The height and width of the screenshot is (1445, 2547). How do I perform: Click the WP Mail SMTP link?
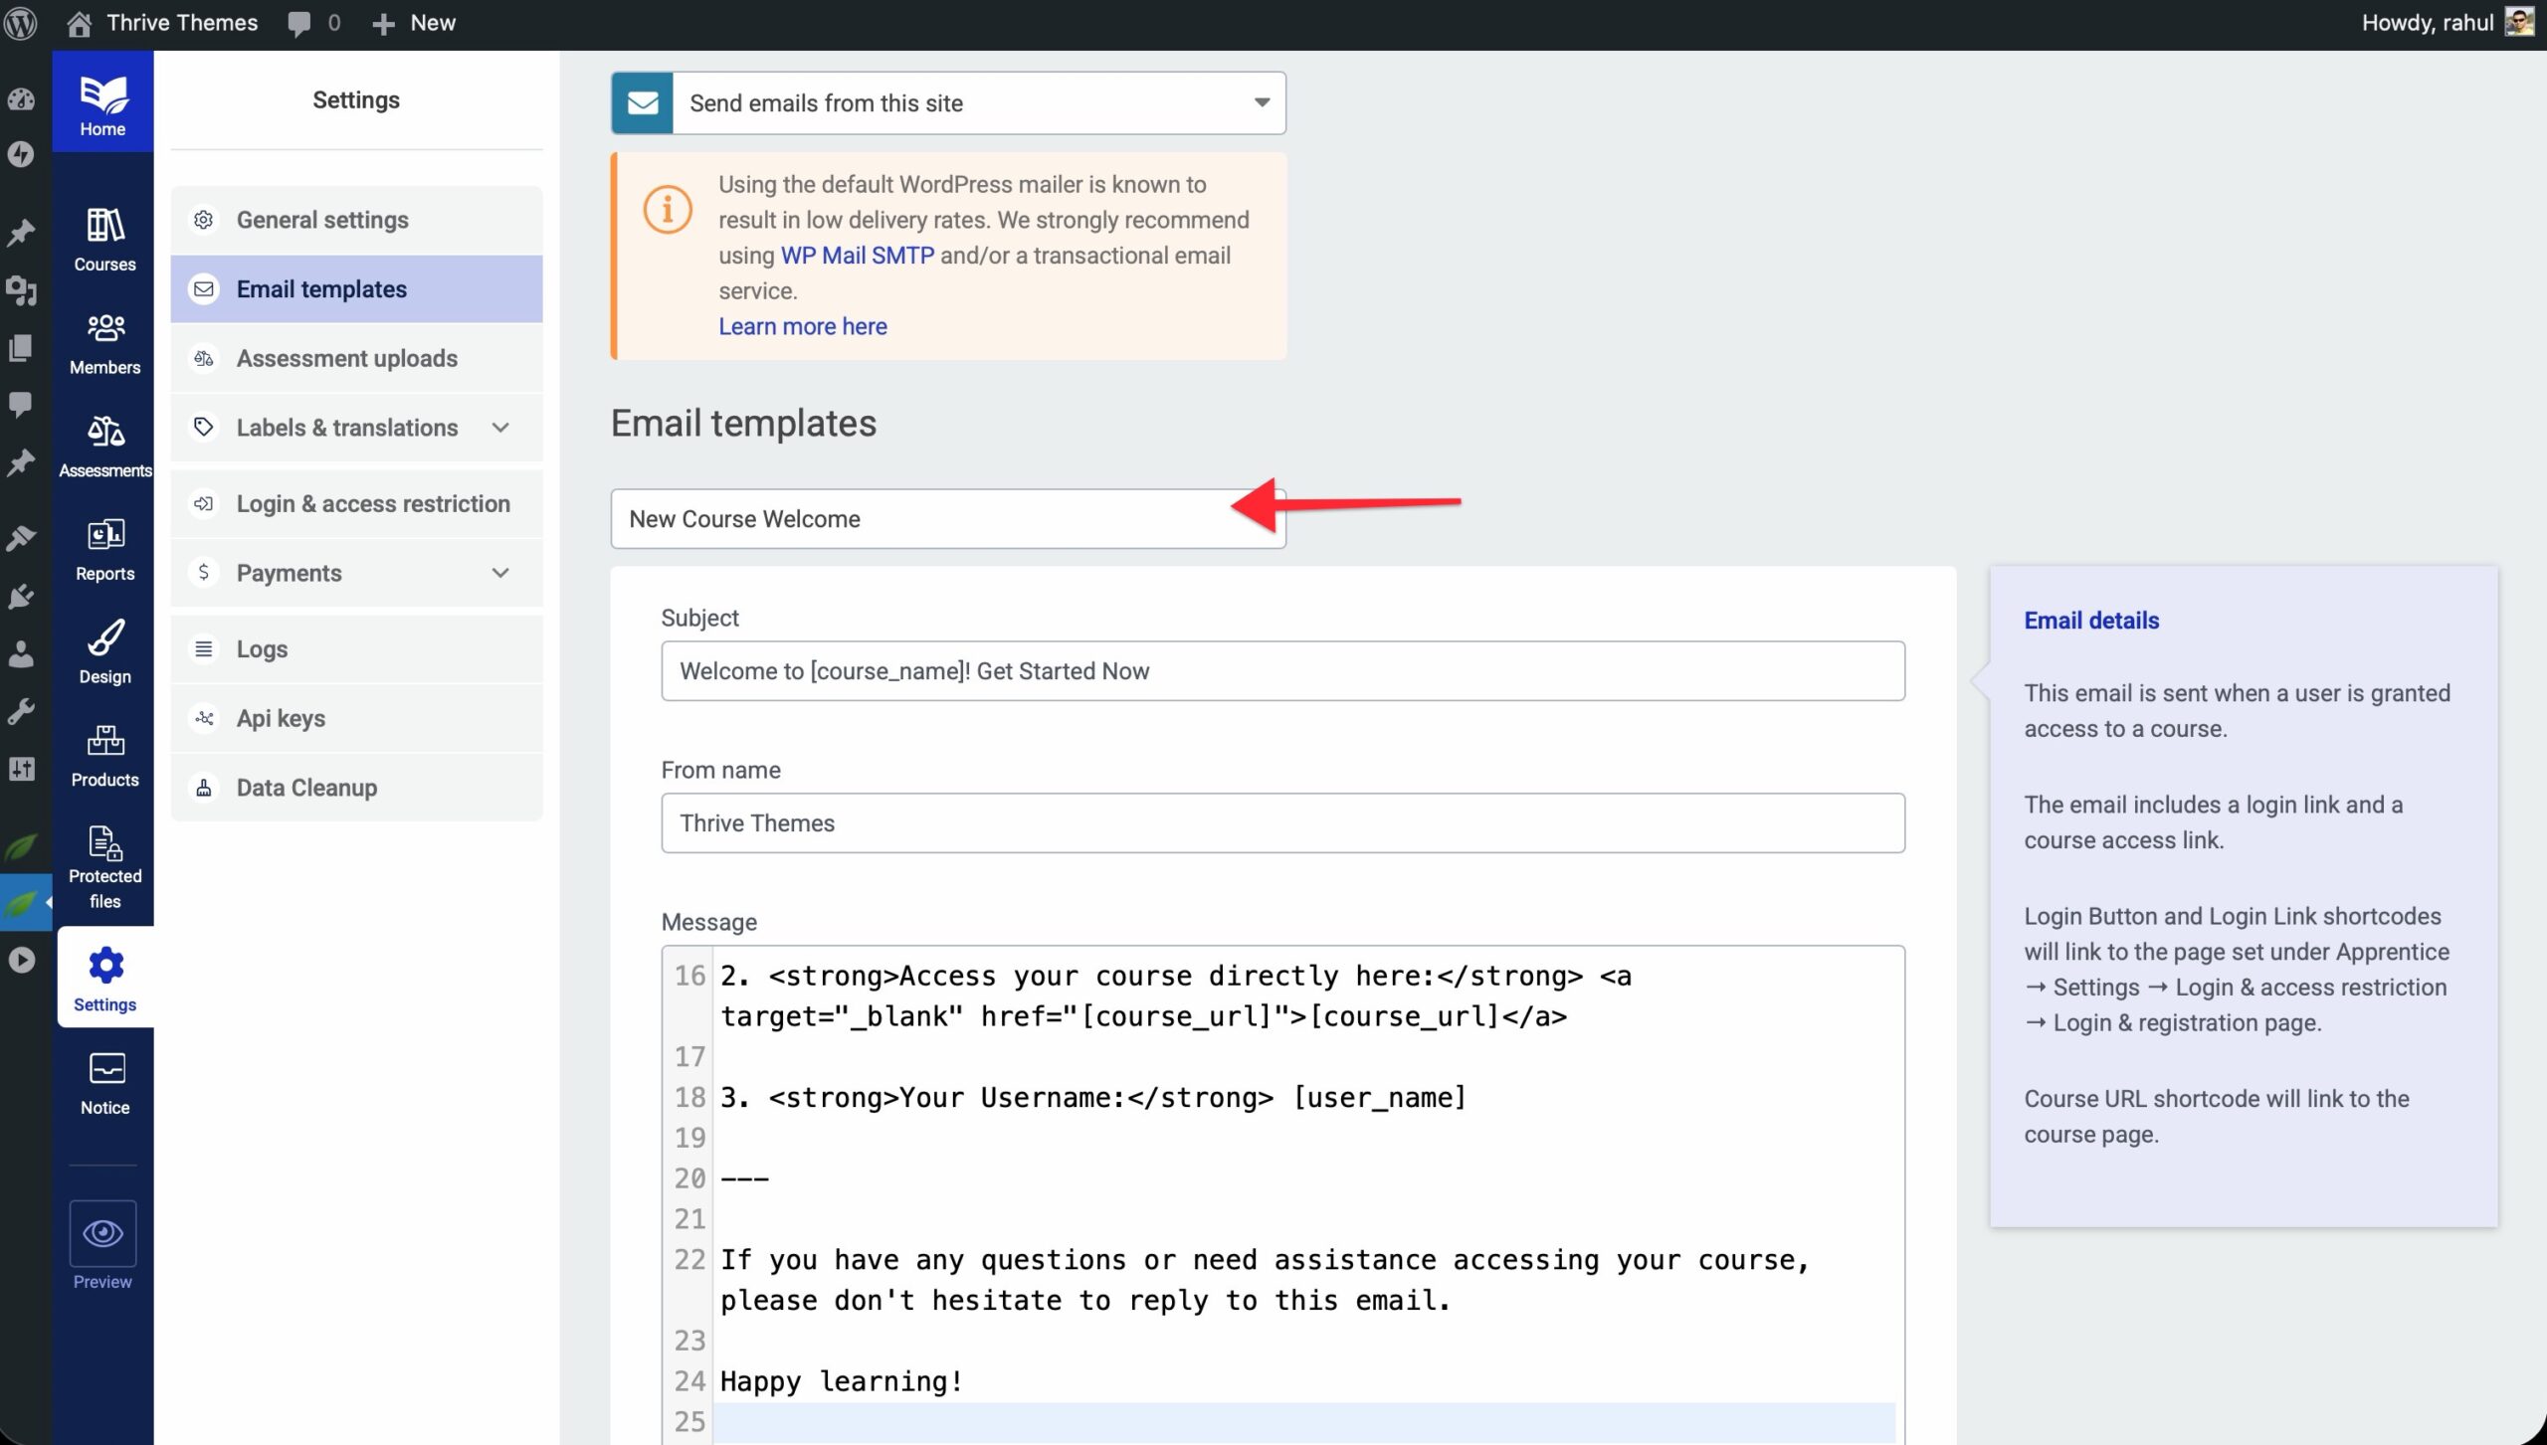coord(857,256)
